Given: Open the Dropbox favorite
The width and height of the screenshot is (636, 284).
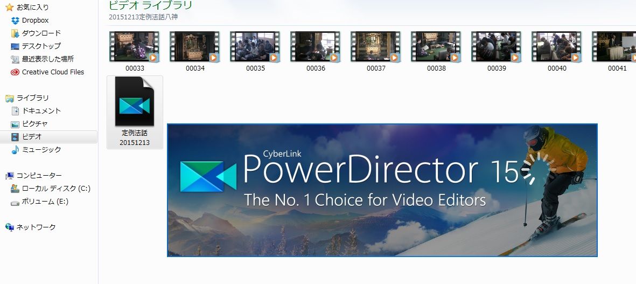Looking at the screenshot, I should click(x=36, y=20).
